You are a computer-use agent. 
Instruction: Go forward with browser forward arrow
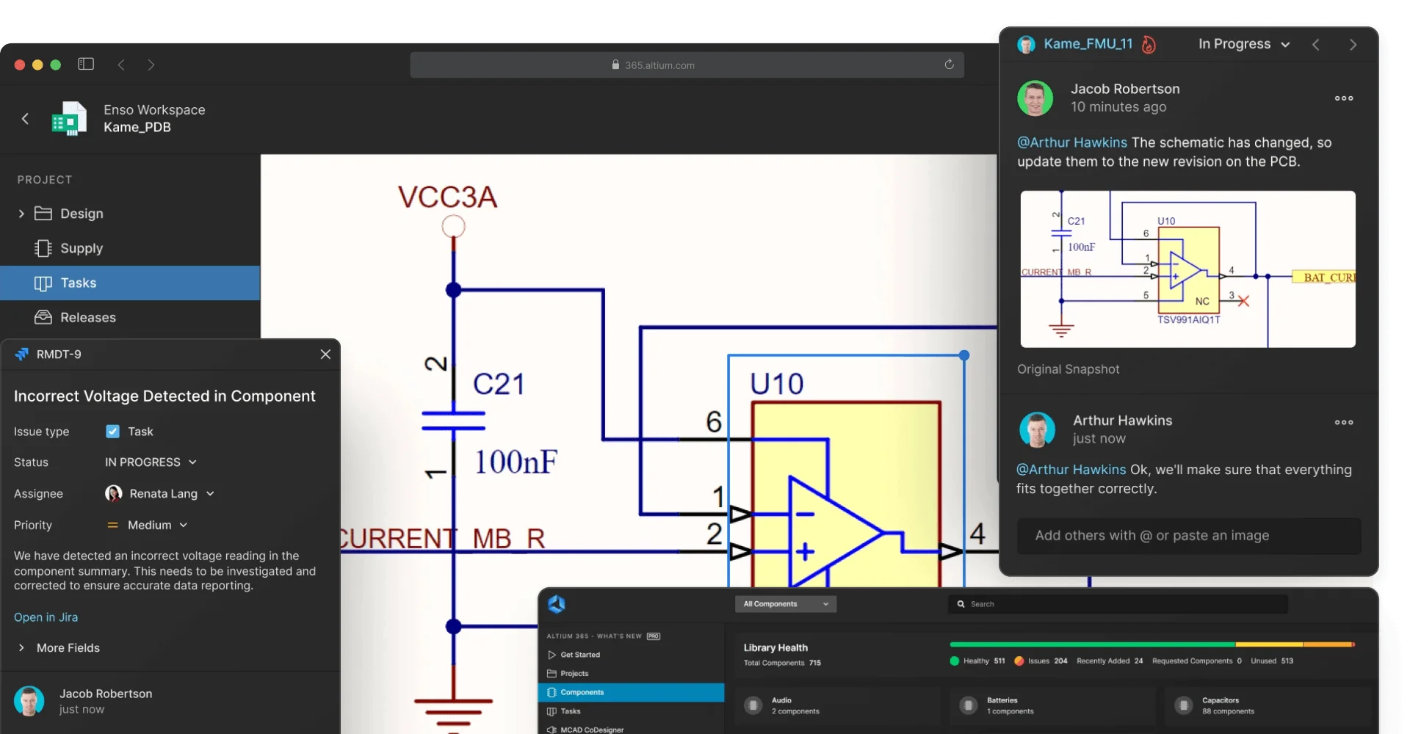coord(151,65)
